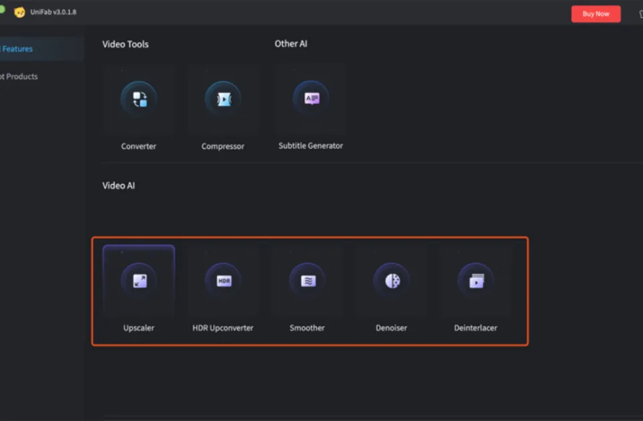
Task: Click the UniFab v3.0.1.8 title text
Action: pyautogui.click(x=54, y=12)
